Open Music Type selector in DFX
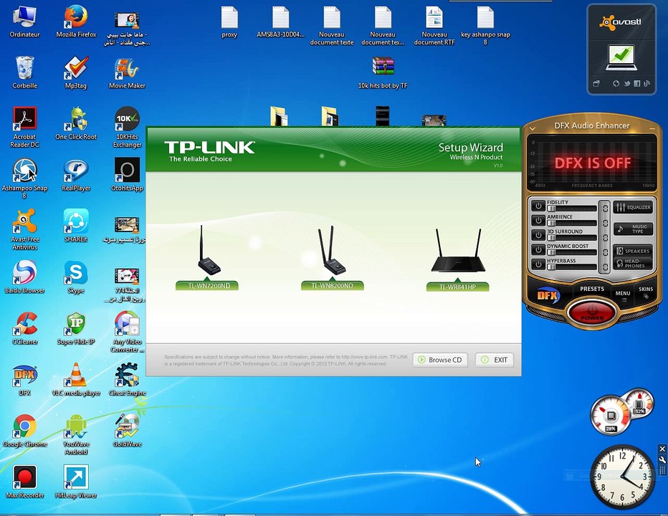Screen dimensions: 668x516 pos(633,229)
